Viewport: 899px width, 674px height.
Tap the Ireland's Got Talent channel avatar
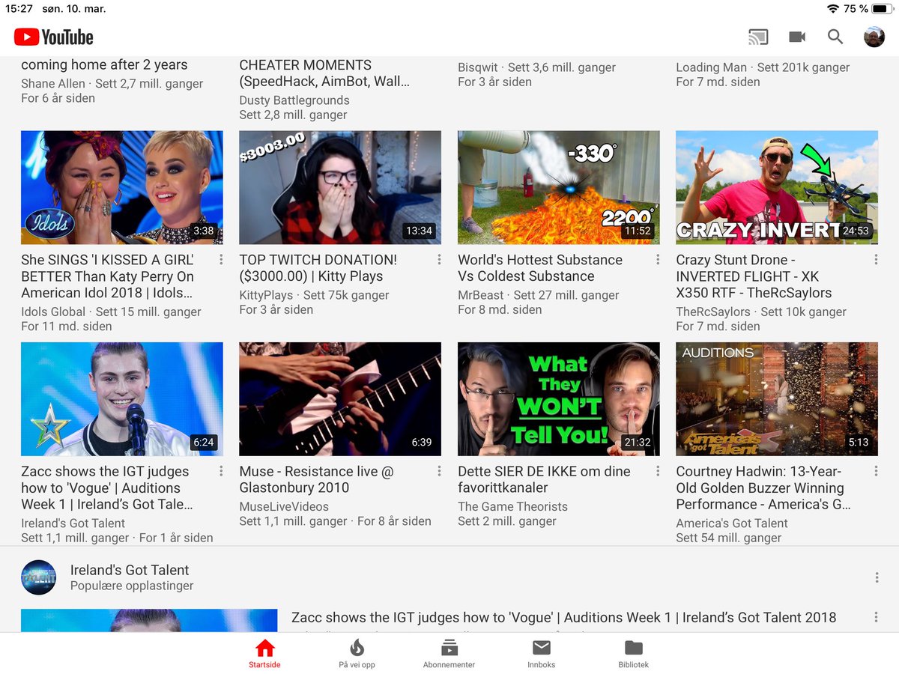[x=39, y=577]
